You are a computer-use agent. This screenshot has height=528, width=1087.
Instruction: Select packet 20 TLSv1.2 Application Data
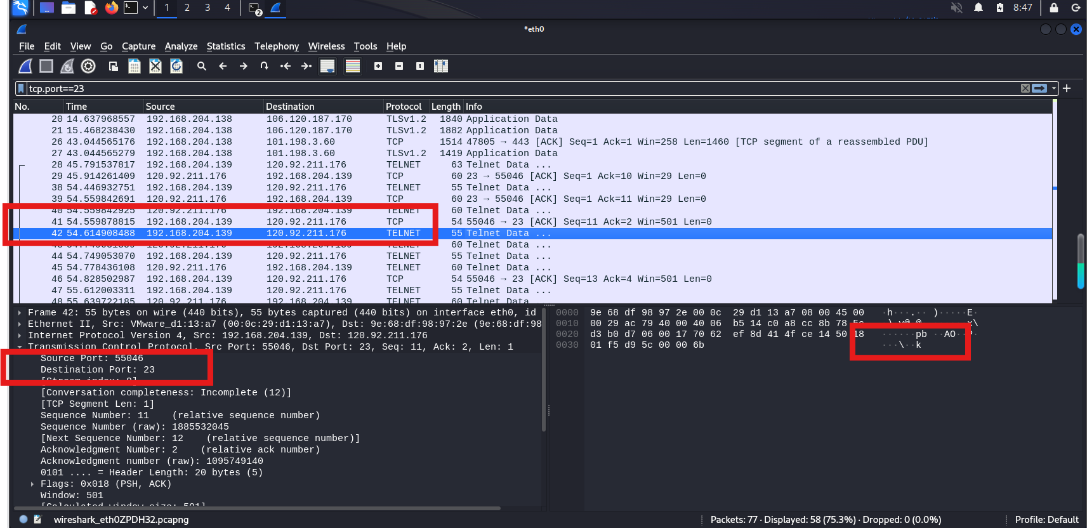pyautogui.click(x=532, y=119)
